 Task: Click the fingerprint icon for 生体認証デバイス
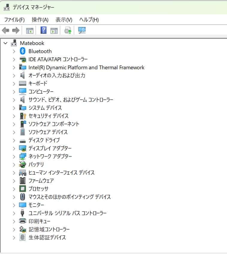coord(22,237)
